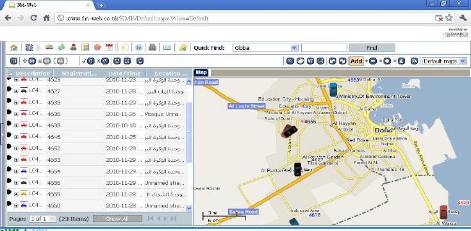The width and height of the screenshot is (471, 231).
Task: Print using the printer icon
Action: pyautogui.click(x=153, y=47)
